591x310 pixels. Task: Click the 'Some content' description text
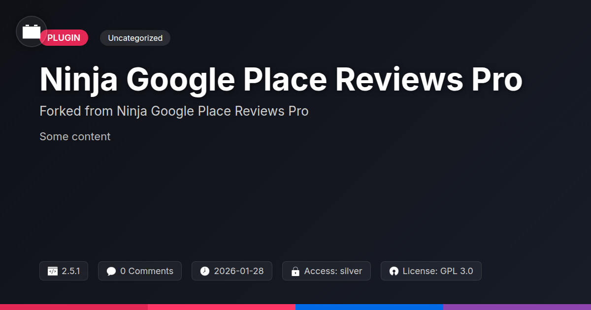coord(75,136)
